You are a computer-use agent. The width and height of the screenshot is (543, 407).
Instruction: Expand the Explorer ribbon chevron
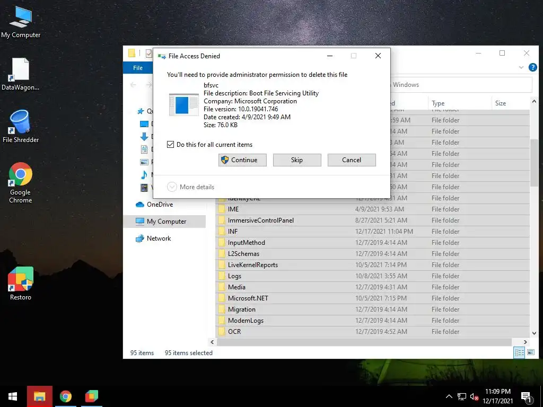click(521, 67)
